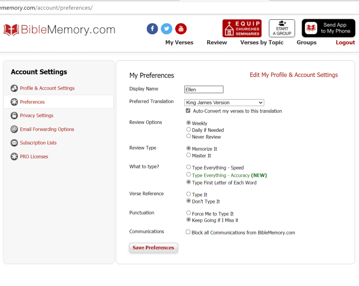359x286 pixels.
Task: Select Type Everything - Speed
Action: pos(188,167)
